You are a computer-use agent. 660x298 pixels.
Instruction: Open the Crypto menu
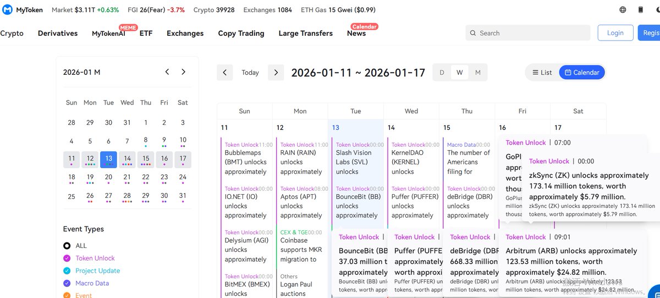(12, 34)
